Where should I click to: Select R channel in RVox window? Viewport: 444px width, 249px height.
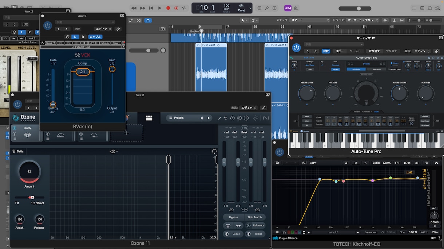(83, 37)
